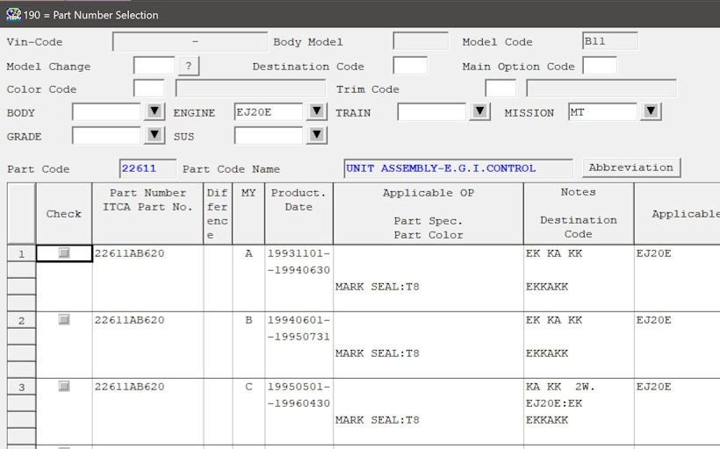Click the app icon in title bar

point(13,14)
